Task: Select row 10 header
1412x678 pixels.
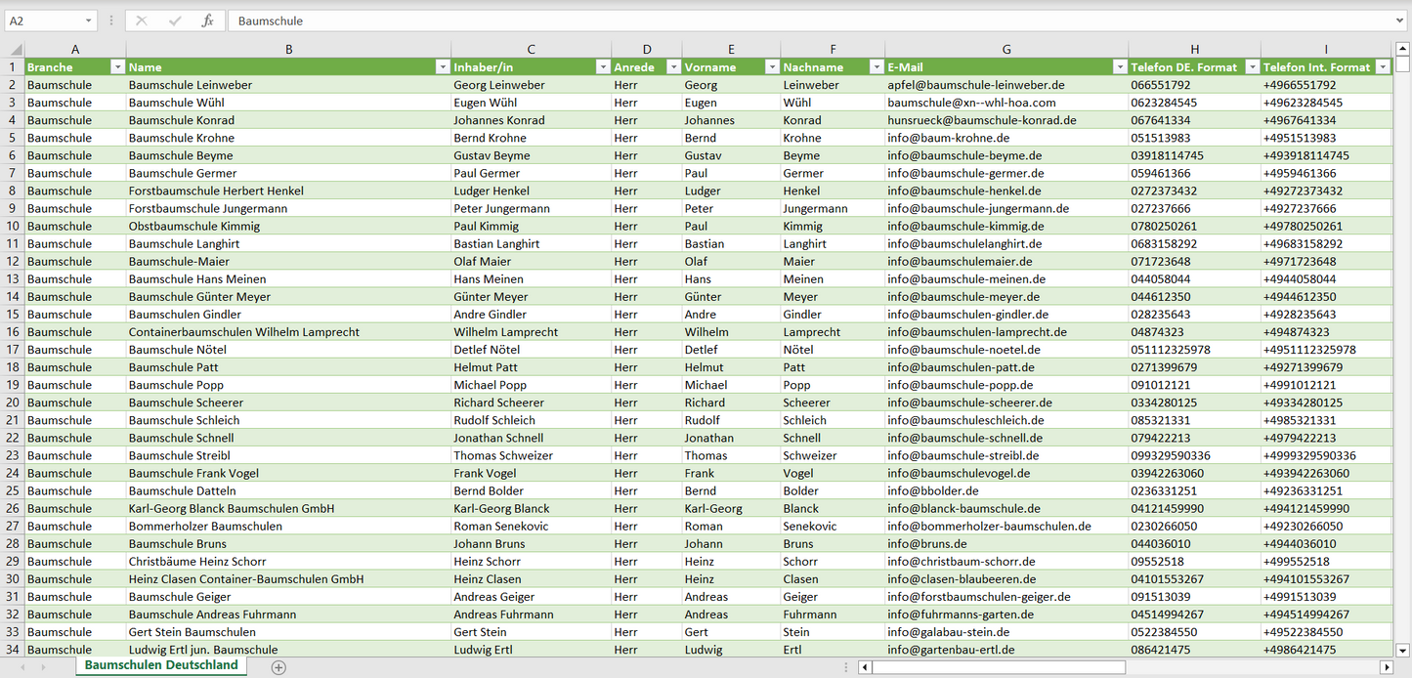Action: pyautogui.click(x=13, y=226)
